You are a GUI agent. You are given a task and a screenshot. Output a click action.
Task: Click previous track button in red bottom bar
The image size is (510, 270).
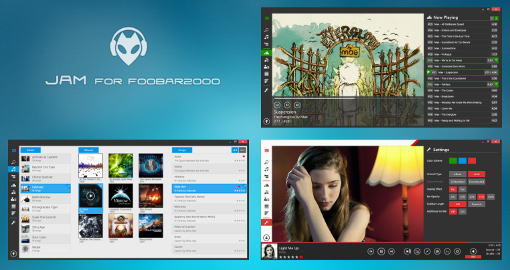(371, 251)
